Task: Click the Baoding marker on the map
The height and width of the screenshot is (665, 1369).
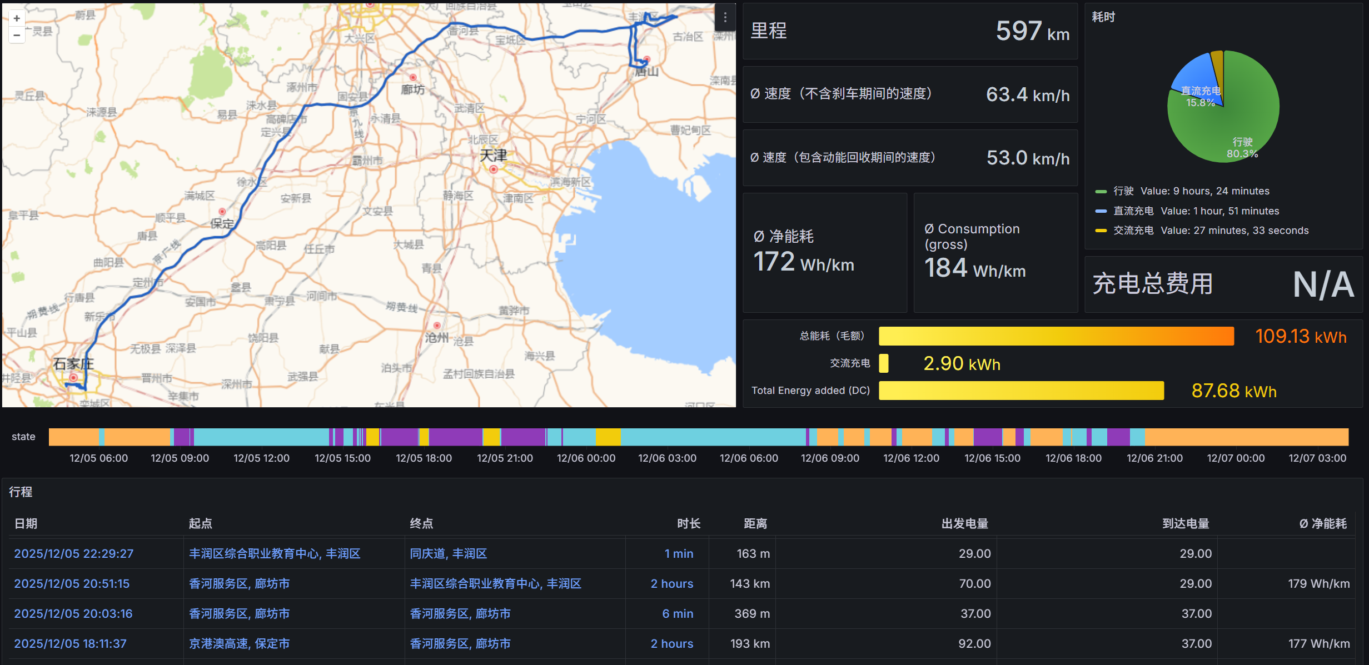Action: tap(222, 212)
